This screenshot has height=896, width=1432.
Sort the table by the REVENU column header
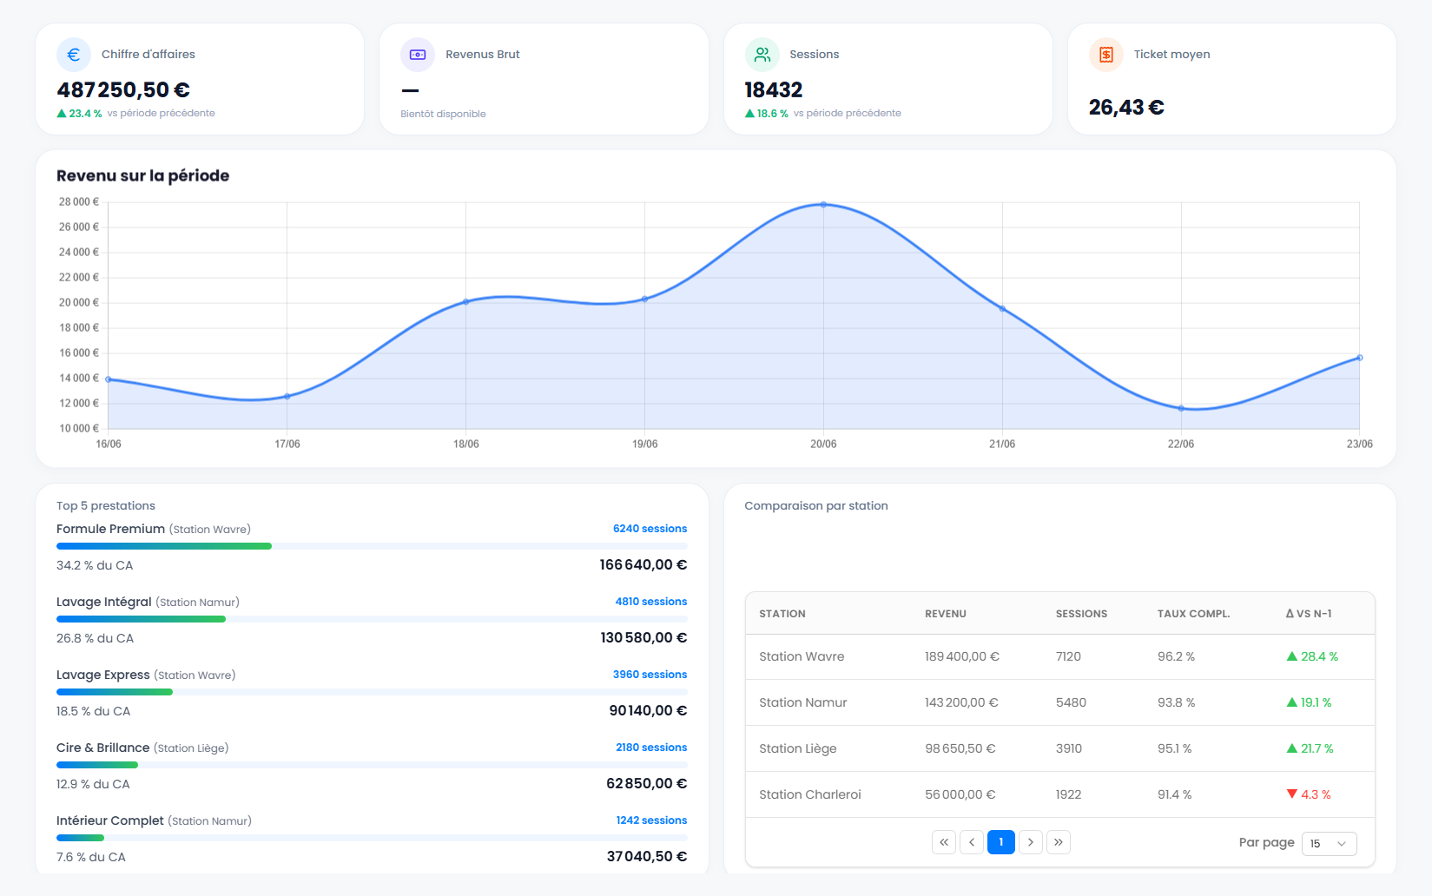[x=946, y=614]
